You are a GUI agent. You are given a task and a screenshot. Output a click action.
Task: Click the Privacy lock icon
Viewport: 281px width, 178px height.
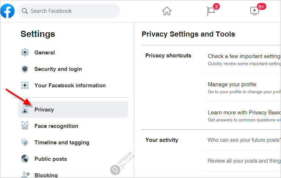[x=25, y=109]
